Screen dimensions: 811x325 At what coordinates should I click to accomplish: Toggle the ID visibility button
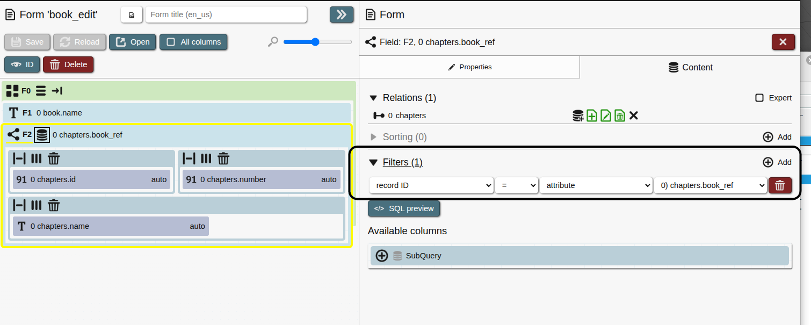(22, 64)
